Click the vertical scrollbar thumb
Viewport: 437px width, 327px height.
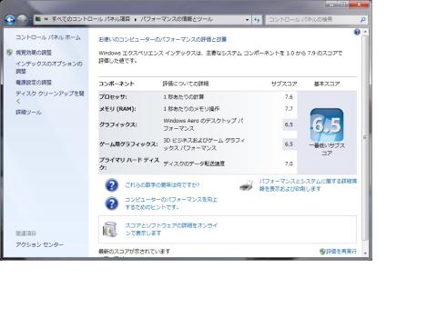[x=365, y=138]
